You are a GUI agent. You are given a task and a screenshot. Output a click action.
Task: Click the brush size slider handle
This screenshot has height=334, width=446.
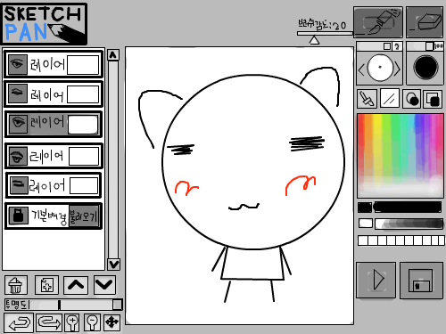[387, 46]
